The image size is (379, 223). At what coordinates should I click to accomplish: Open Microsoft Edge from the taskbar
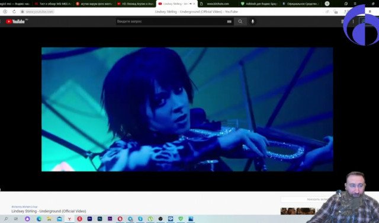pos(39,219)
